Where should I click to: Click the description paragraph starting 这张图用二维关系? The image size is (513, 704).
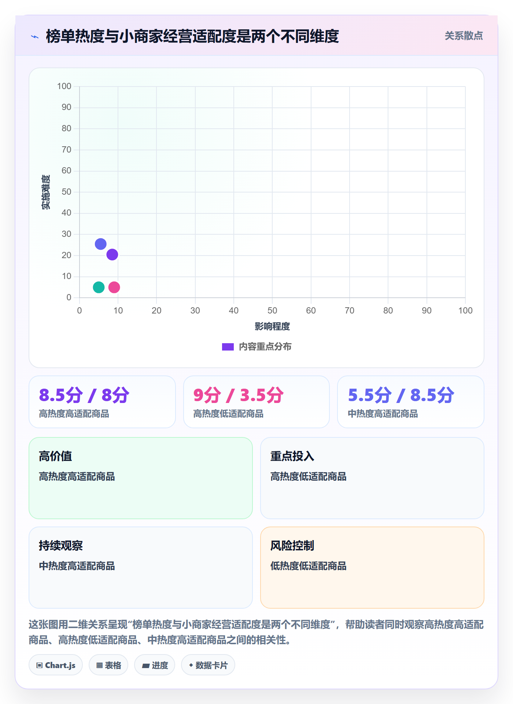tap(256, 632)
